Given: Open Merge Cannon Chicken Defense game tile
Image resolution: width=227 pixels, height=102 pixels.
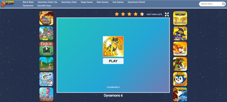Looking at the screenshot, I should point(46,33).
